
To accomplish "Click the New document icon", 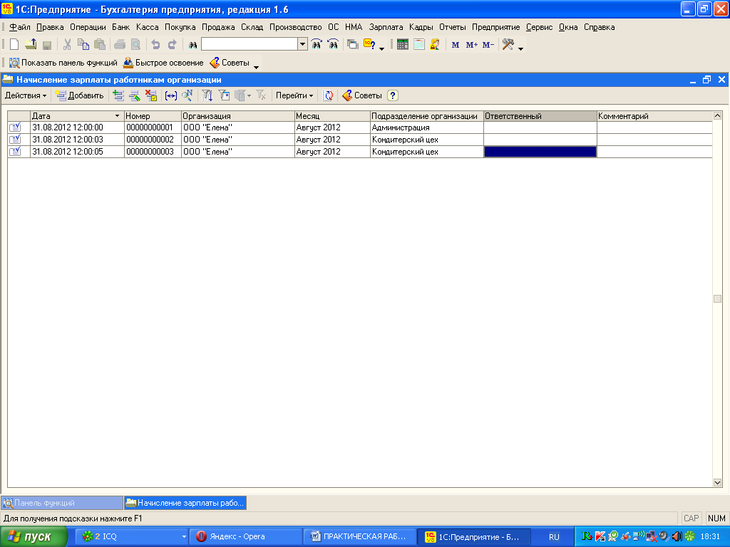I will (x=14, y=45).
